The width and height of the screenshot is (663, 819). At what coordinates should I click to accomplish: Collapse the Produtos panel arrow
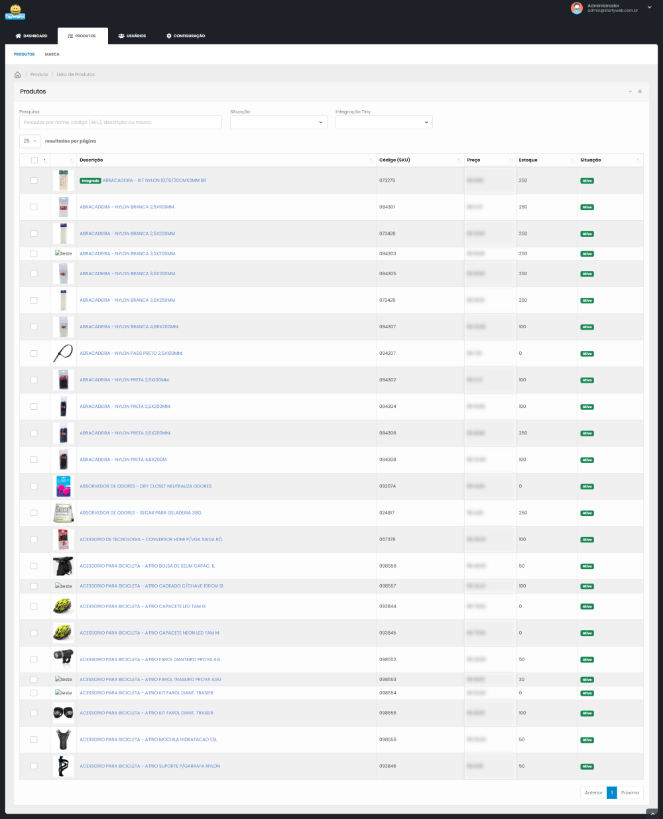click(x=631, y=92)
